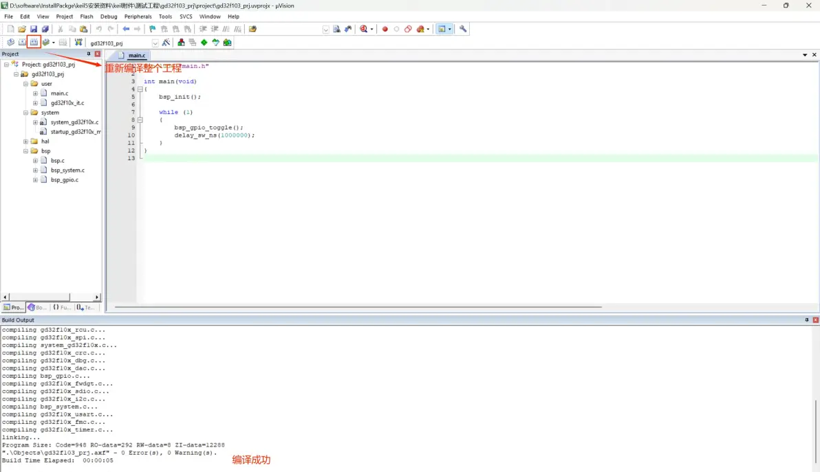Expand the hal folder node

coord(25,142)
